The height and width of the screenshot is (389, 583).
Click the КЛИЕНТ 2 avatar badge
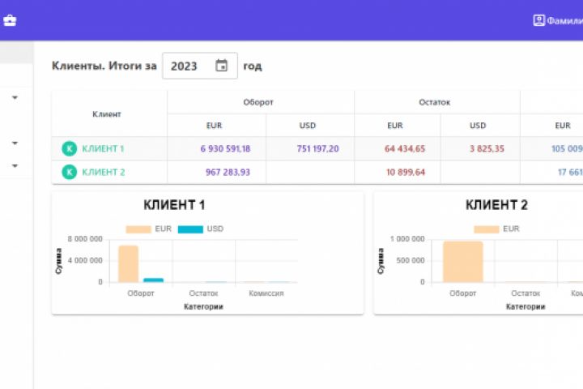(x=69, y=172)
